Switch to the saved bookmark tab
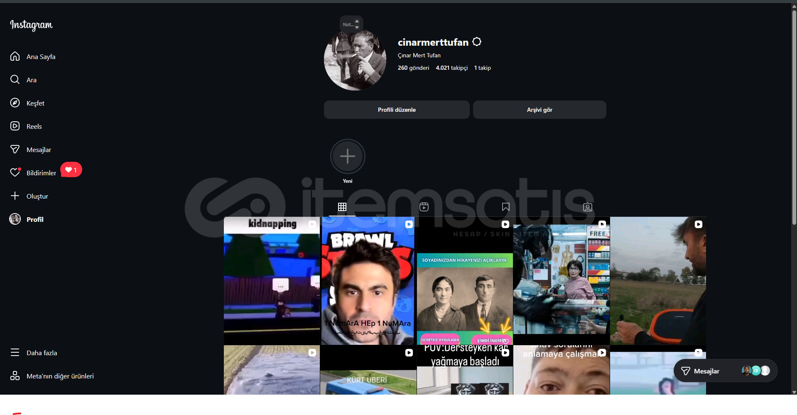This screenshot has height=415, width=797. tap(505, 207)
